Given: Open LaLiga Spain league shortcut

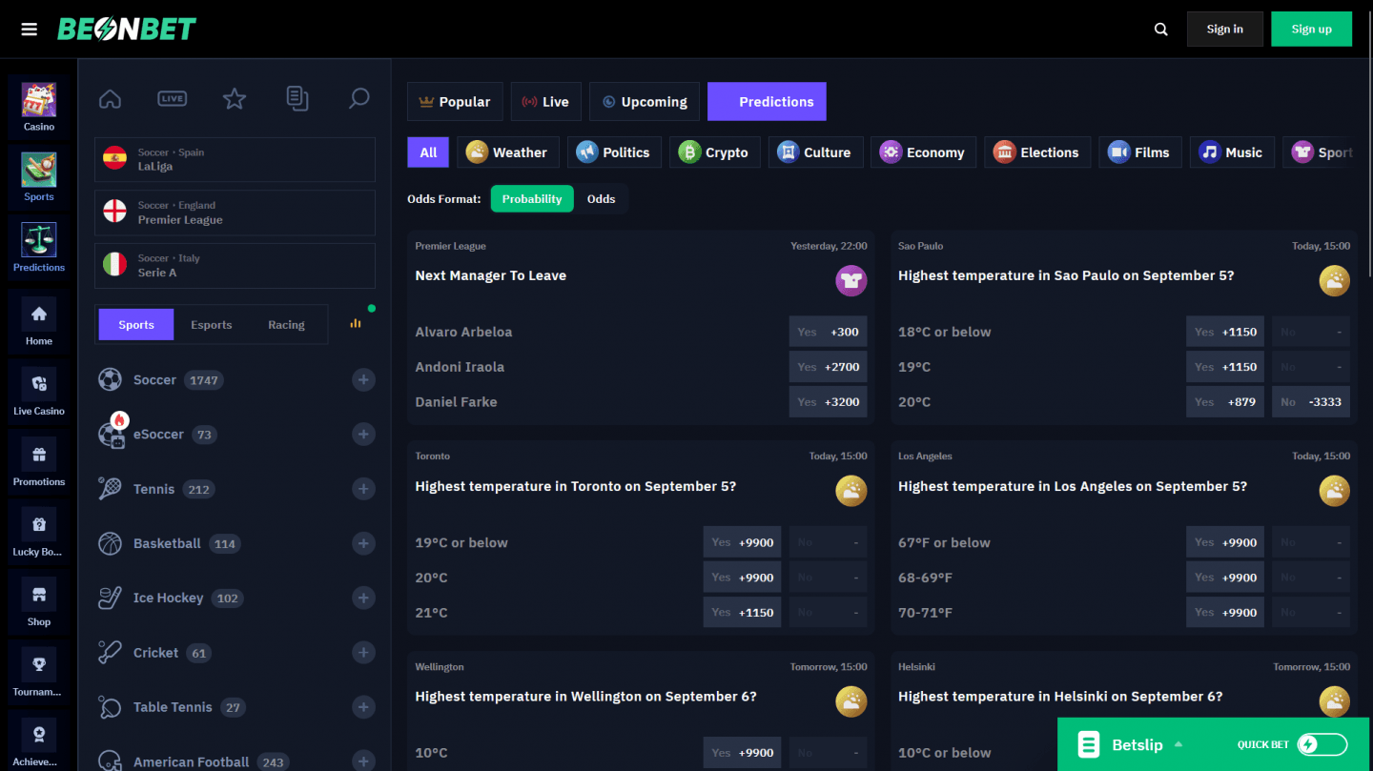Looking at the screenshot, I should coord(235,159).
